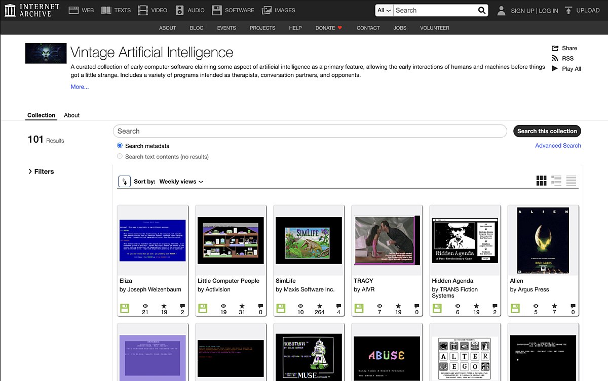608x381 pixels.
Task: Click the Play All triangle icon
Action: pyautogui.click(x=555, y=68)
